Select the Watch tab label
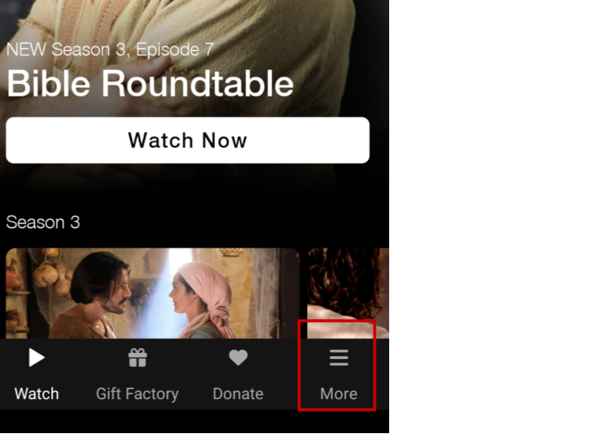This screenshot has height=445, width=593. coord(36,394)
